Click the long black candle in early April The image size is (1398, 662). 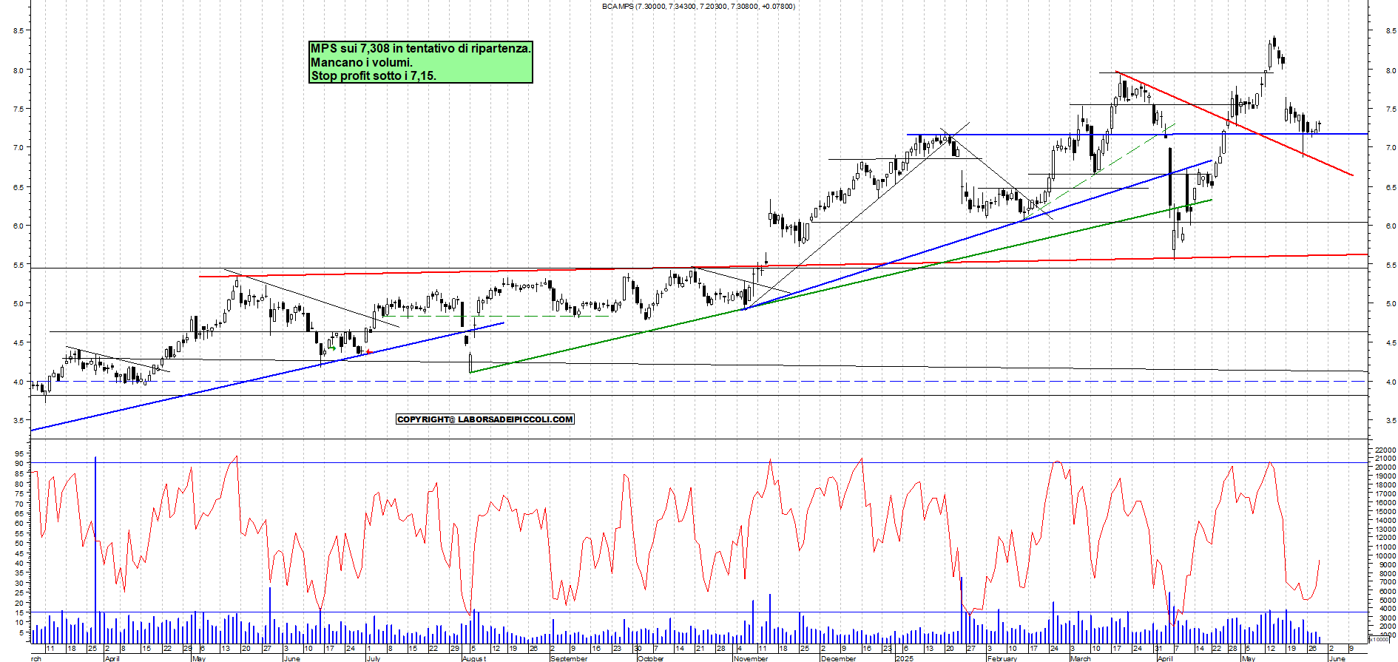tap(1169, 178)
